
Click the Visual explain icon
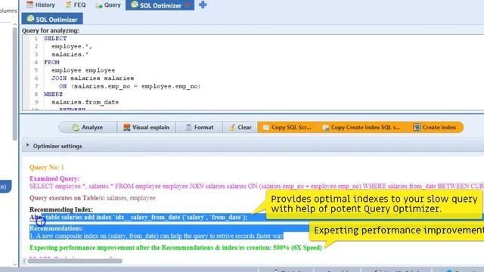pyautogui.click(x=126, y=128)
